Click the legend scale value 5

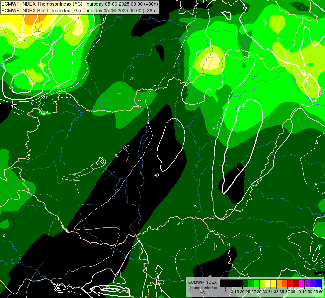pos(225,292)
